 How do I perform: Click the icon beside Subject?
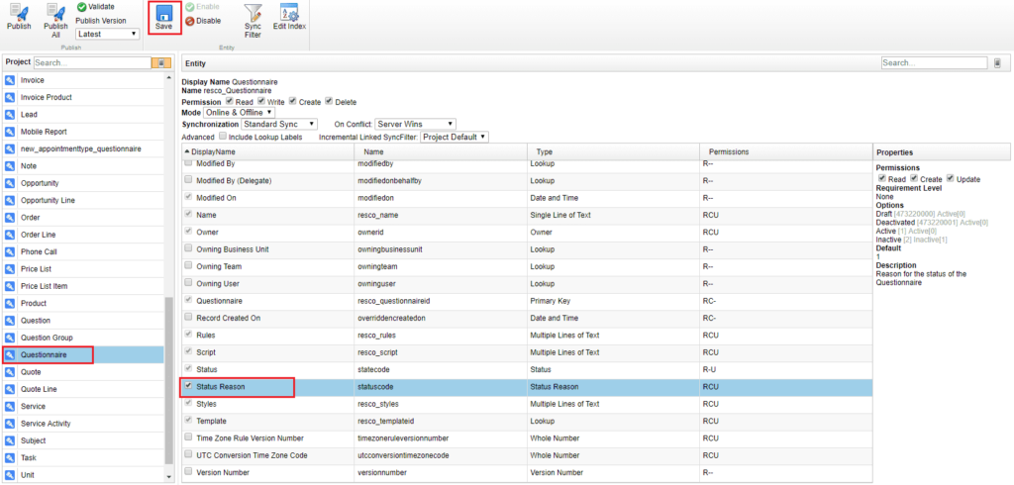[10, 440]
